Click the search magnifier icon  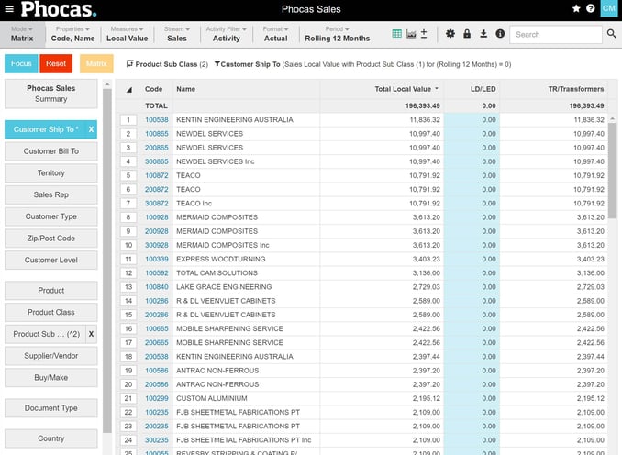tap(611, 34)
